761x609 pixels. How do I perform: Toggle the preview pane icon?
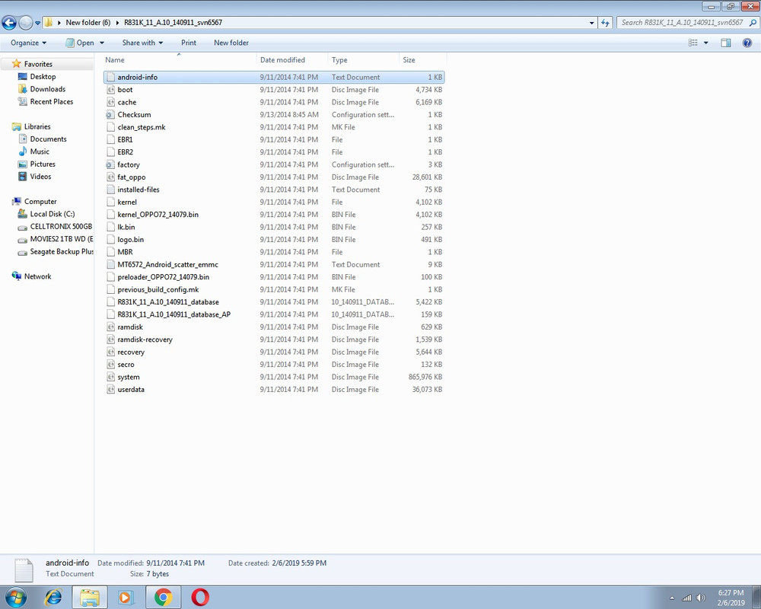pyautogui.click(x=725, y=43)
